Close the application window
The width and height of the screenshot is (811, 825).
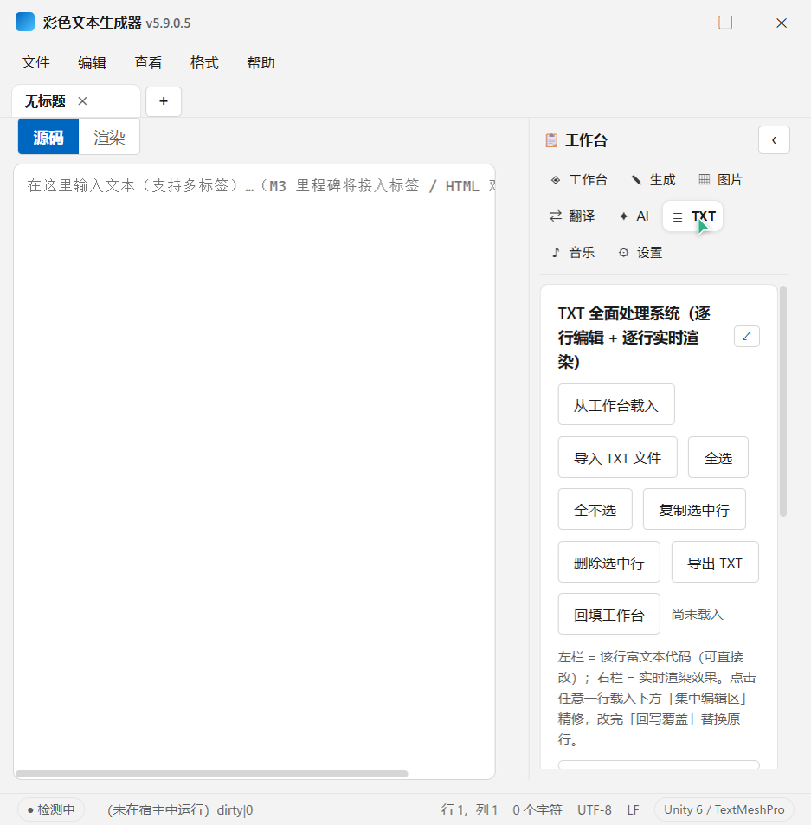click(x=782, y=23)
